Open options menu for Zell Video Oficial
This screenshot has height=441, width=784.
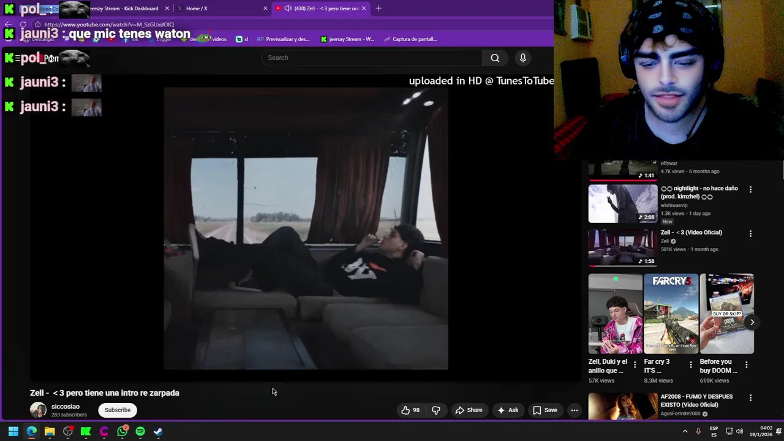[750, 233]
